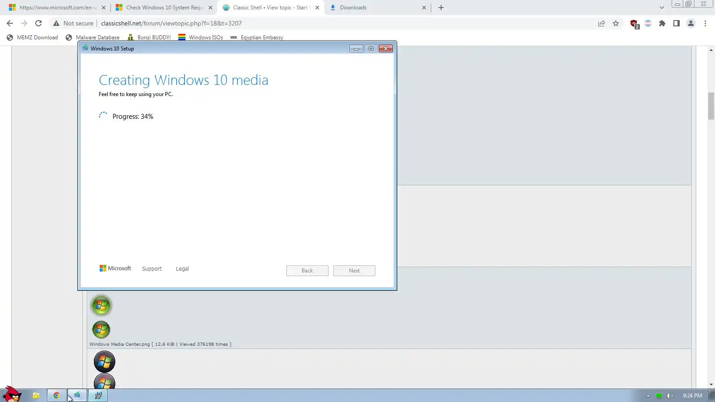Click the green network tray icon
This screenshot has width=715, height=402.
click(659, 396)
